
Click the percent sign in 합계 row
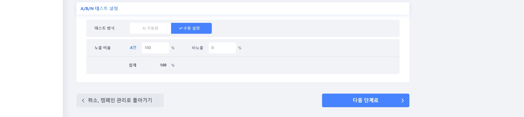click(x=173, y=66)
